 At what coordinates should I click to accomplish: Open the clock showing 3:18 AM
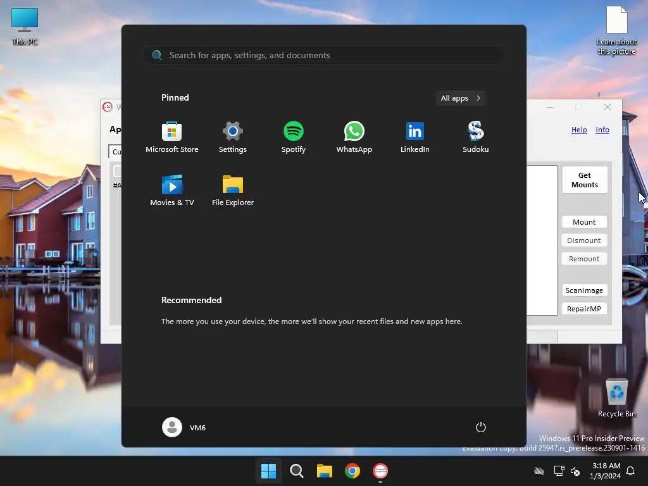pos(606,471)
